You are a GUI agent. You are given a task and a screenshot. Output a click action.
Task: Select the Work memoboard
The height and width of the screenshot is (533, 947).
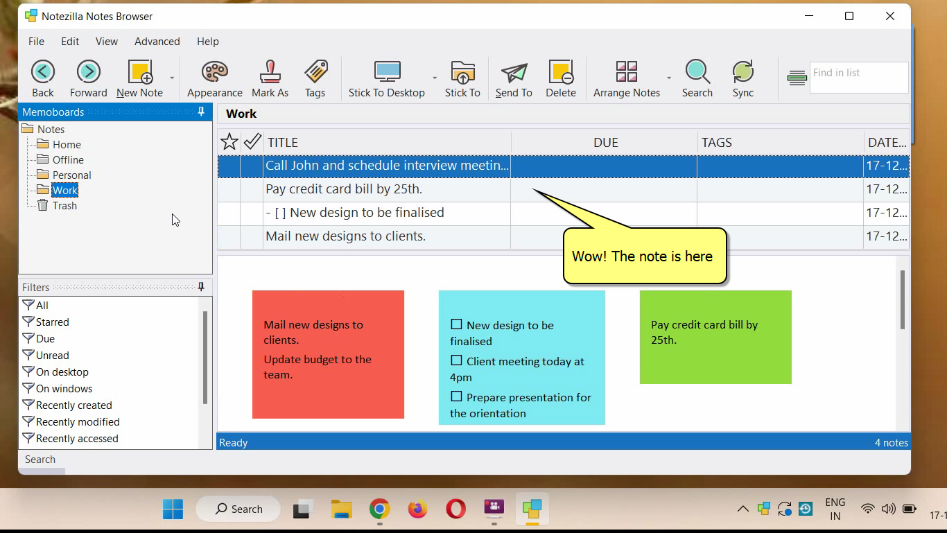(x=58, y=190)
